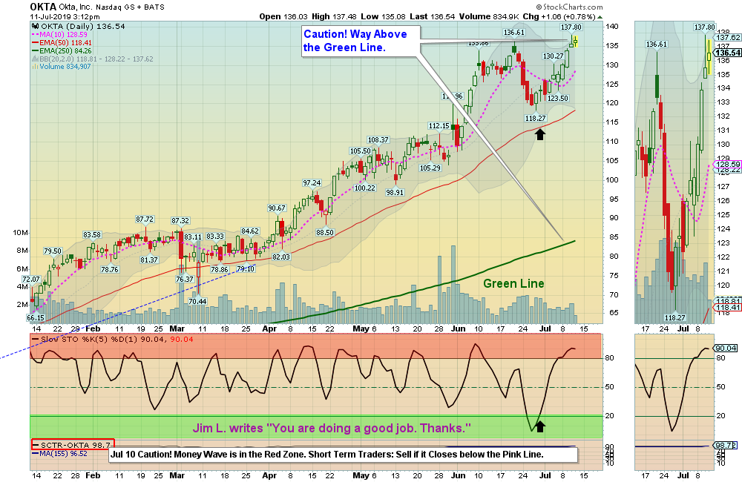Screen dimensions: 742x482
Task: Click the green EMA(250) line icon in legend
Action: (x=35, y=50)
